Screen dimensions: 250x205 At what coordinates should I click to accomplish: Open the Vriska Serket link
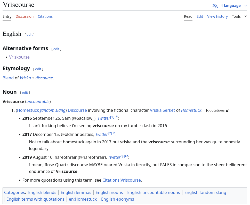point(162,110)
